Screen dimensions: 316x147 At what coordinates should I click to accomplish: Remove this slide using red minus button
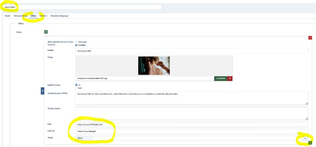310,38
